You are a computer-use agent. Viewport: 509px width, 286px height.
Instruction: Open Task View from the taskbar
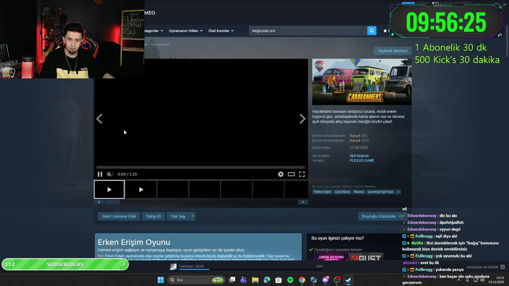[232, 280]
